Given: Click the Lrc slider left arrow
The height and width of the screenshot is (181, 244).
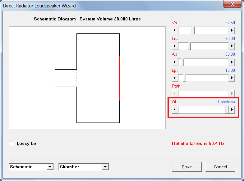Looking at the screenshot, I should coord(175,46).
